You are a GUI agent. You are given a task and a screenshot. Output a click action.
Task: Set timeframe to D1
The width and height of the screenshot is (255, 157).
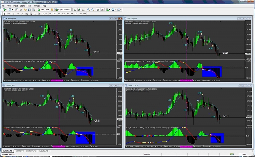click(x=76, y=13)
